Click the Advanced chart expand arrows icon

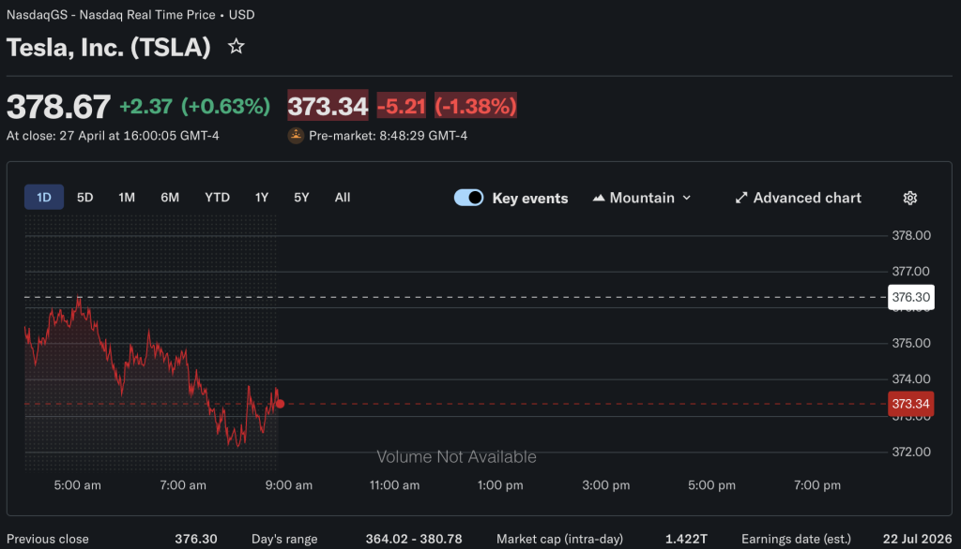click(741, 198)
